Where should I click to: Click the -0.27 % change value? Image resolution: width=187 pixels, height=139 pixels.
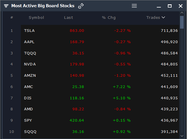pos(122,42)
